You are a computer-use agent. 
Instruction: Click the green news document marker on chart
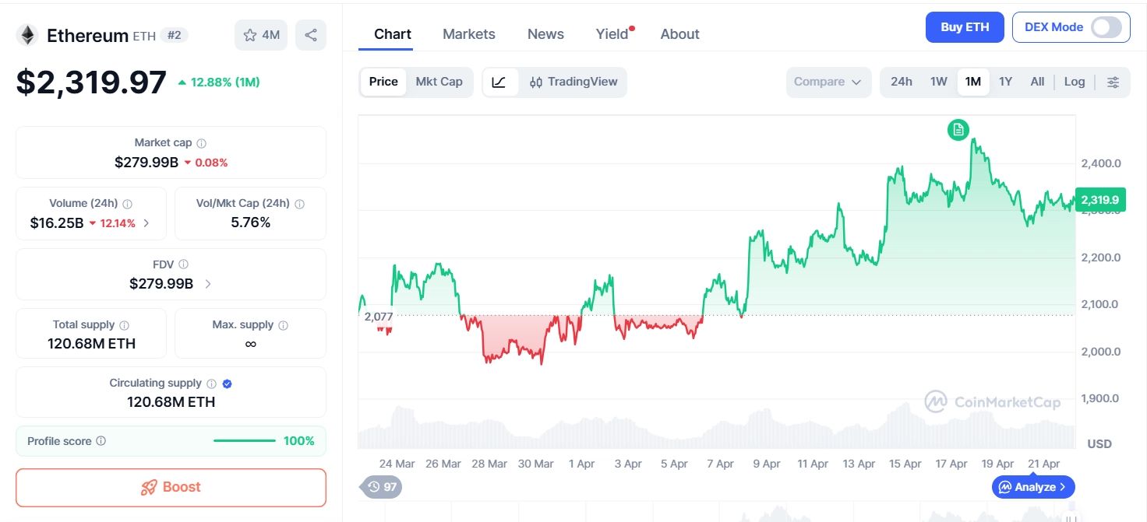958,129
